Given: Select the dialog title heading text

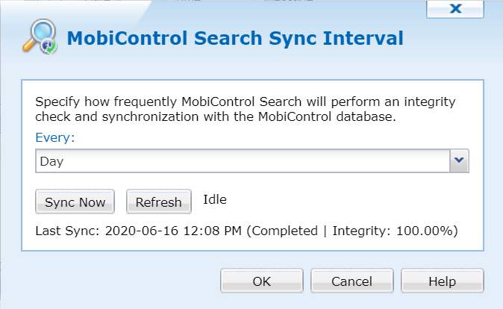Looking at the screenshot, I should pyautogui.click(x=235, y=38).
